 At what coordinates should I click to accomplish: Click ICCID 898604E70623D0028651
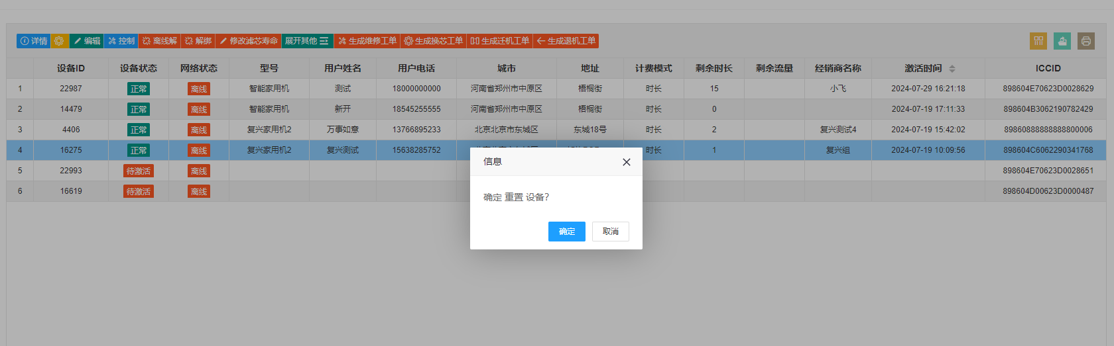1048,171
